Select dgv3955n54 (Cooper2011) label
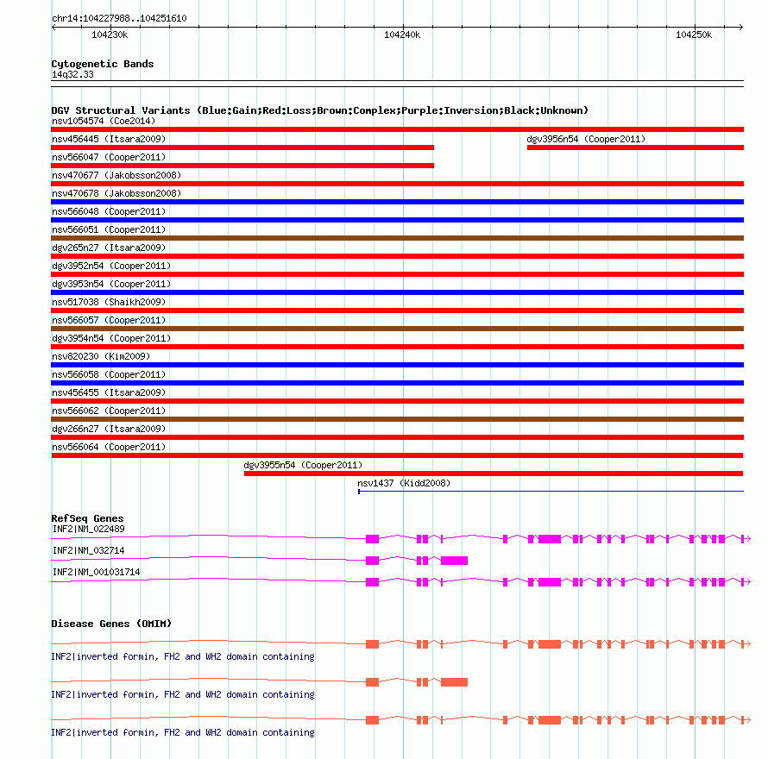The height and width of the screenshot is (759, 768). click(x=303, y=465)
